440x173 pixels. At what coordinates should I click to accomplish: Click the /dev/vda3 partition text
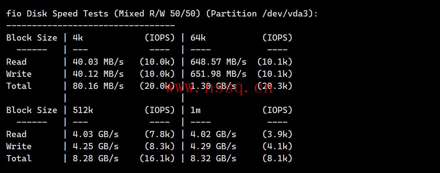coord(285,14)
